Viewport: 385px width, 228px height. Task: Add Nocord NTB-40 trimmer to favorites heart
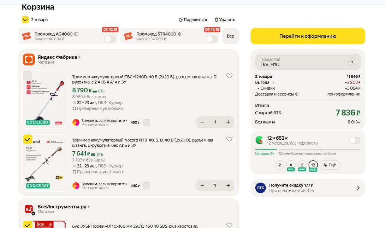tap(229, 139)
